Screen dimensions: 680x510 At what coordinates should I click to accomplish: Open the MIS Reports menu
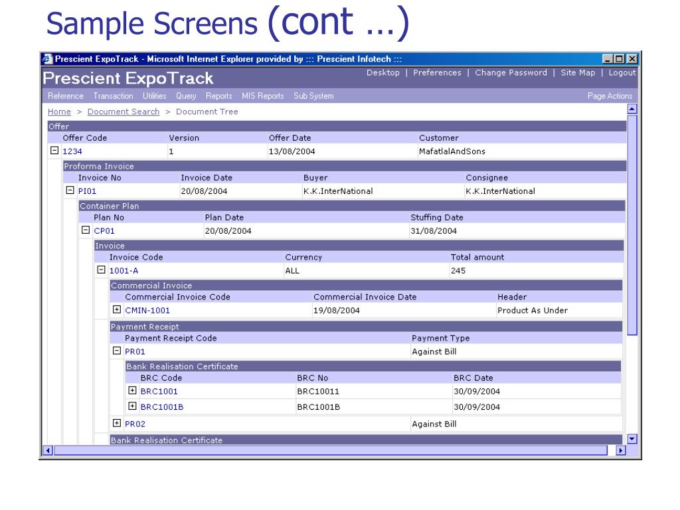263,96
